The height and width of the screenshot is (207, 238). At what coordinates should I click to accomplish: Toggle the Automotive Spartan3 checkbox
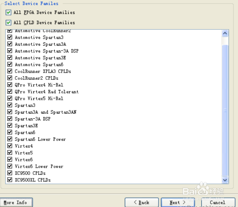point(10,37)
